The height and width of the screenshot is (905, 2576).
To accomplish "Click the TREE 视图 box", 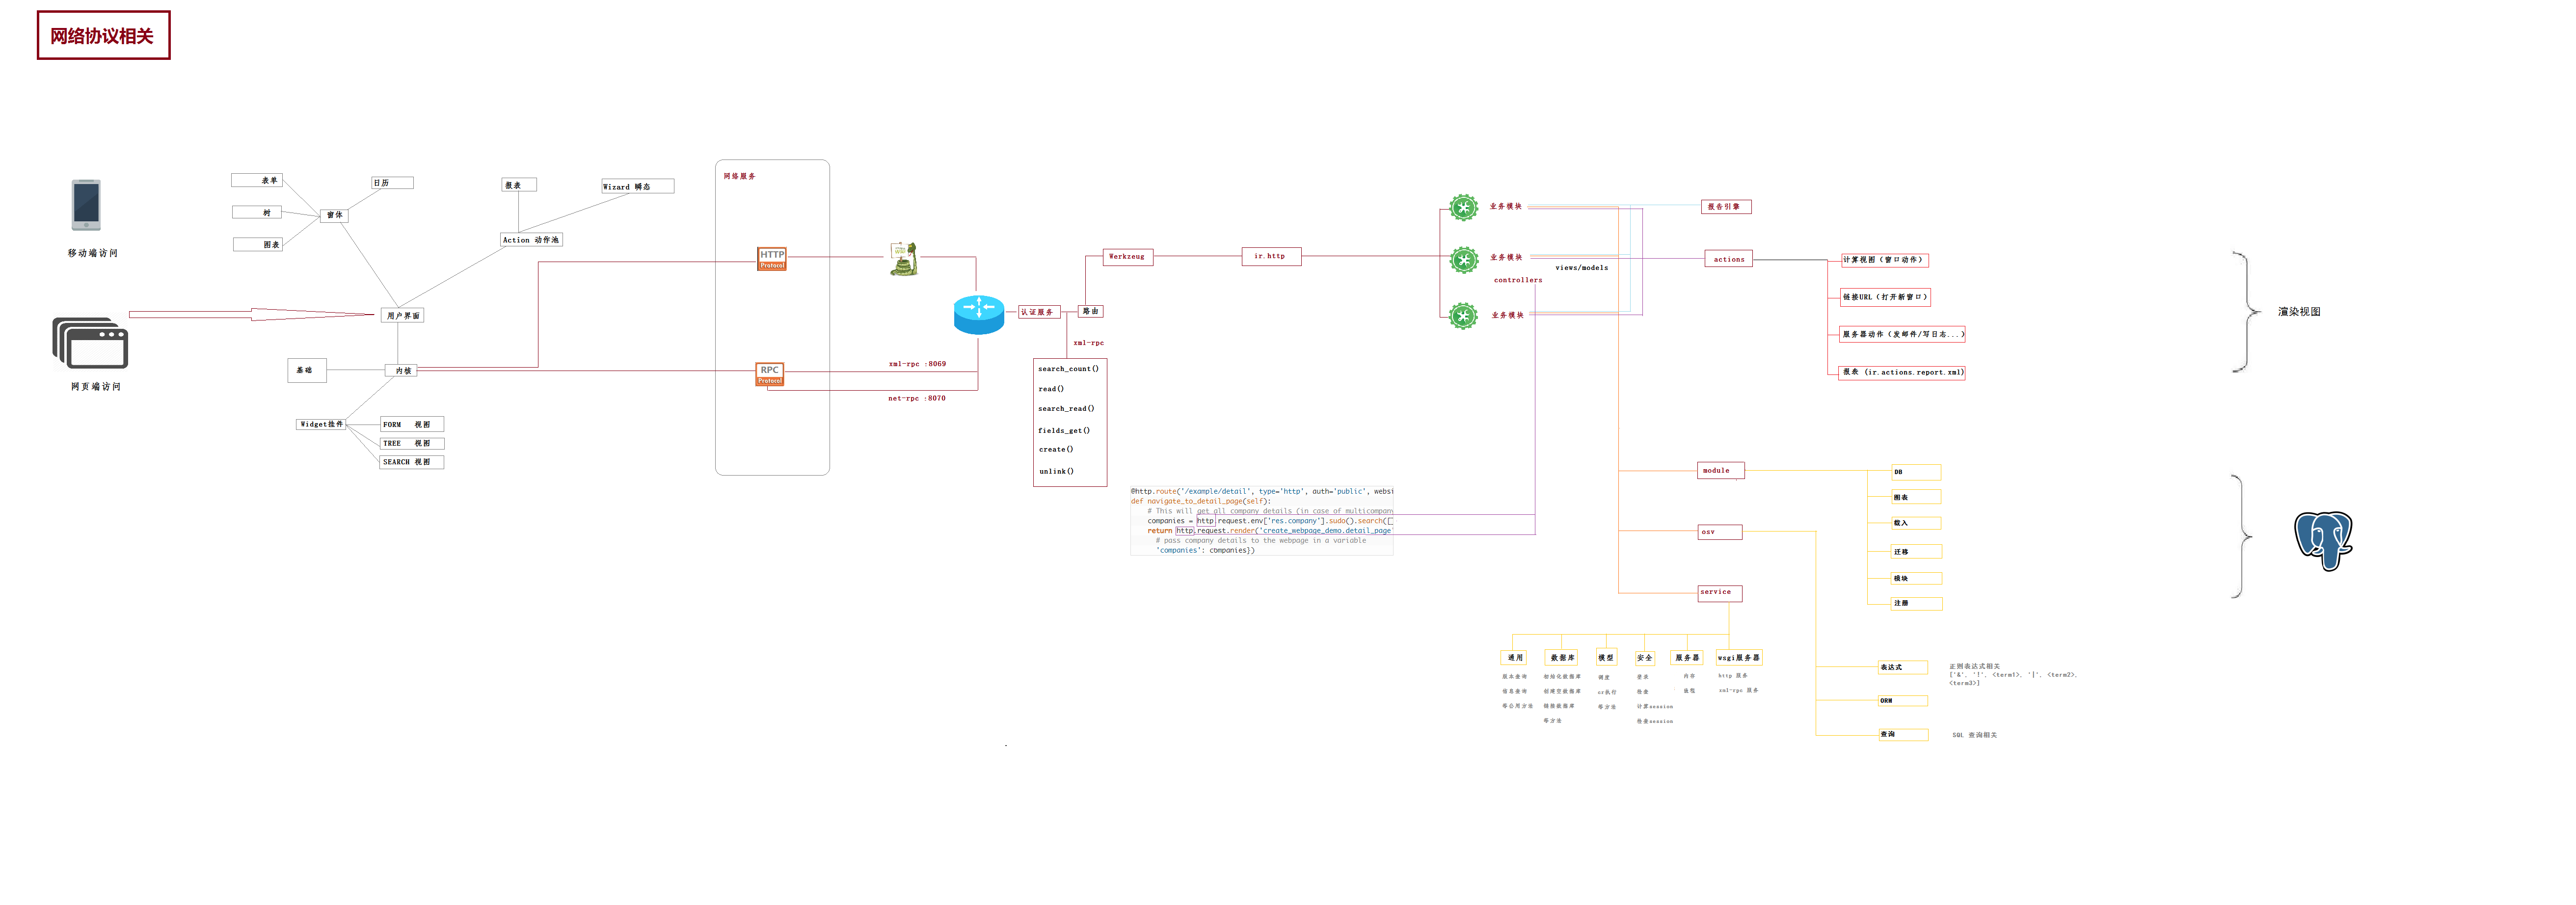I will tap(412, 443).
